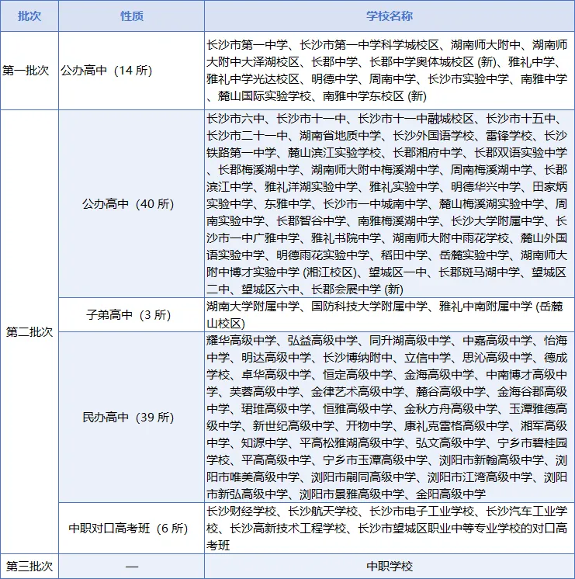Click school list cell starting '耀华高级中学'
Image resolution: width=575 pixels, height=579 pixels.
[390, 418]
